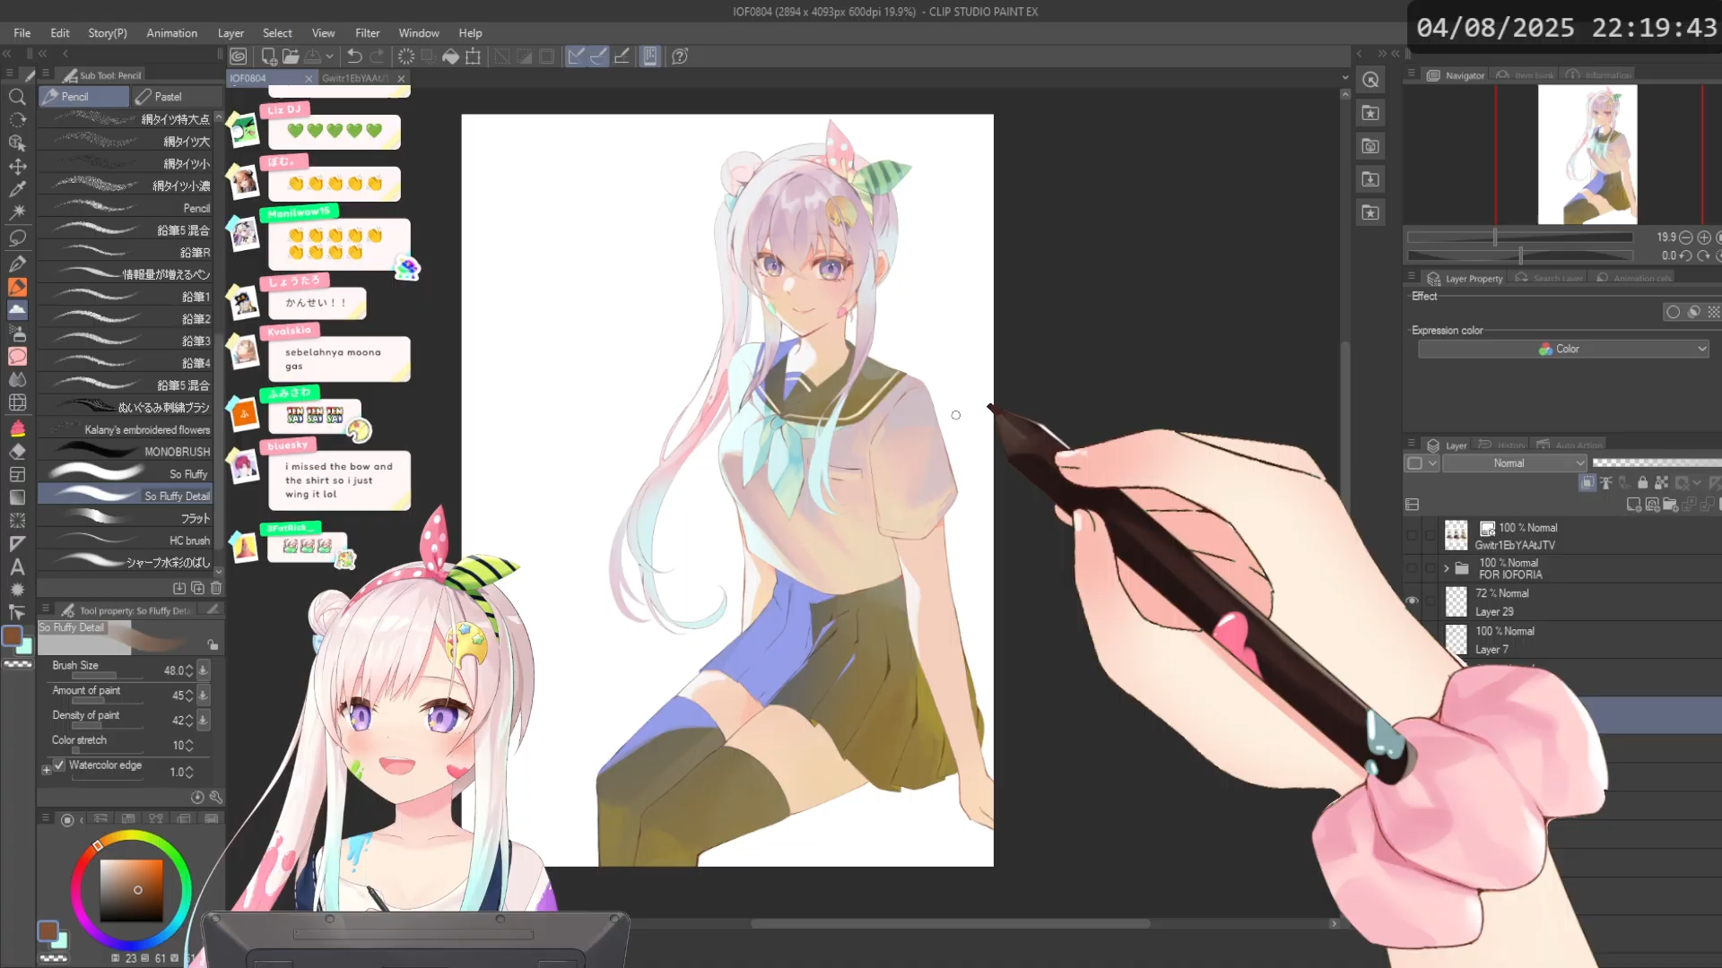Adjust the Navigator zoom slider

click(x=1520, y=238)
